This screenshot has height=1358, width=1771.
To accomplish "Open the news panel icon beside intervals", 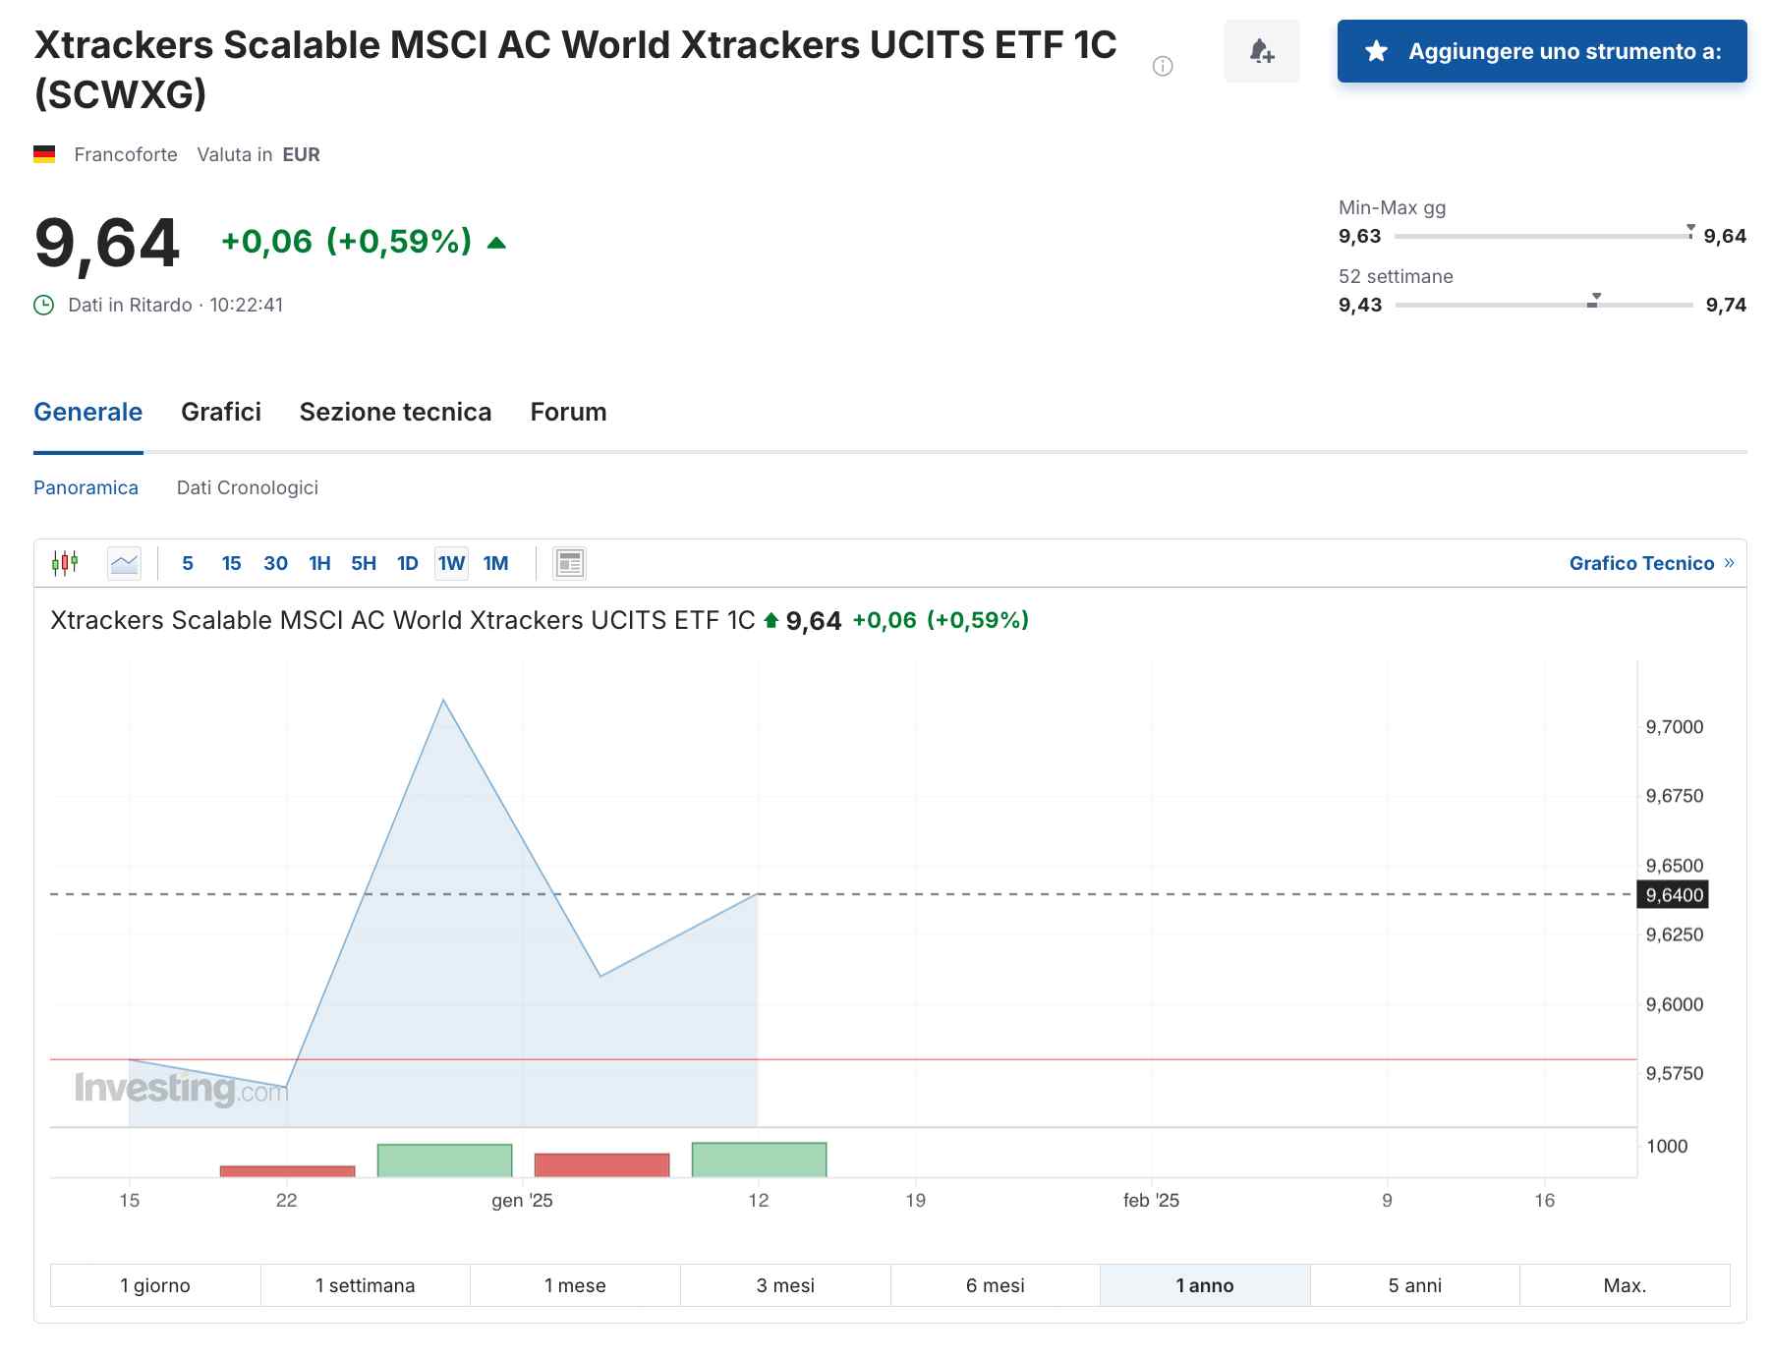I will pos(568,562).
